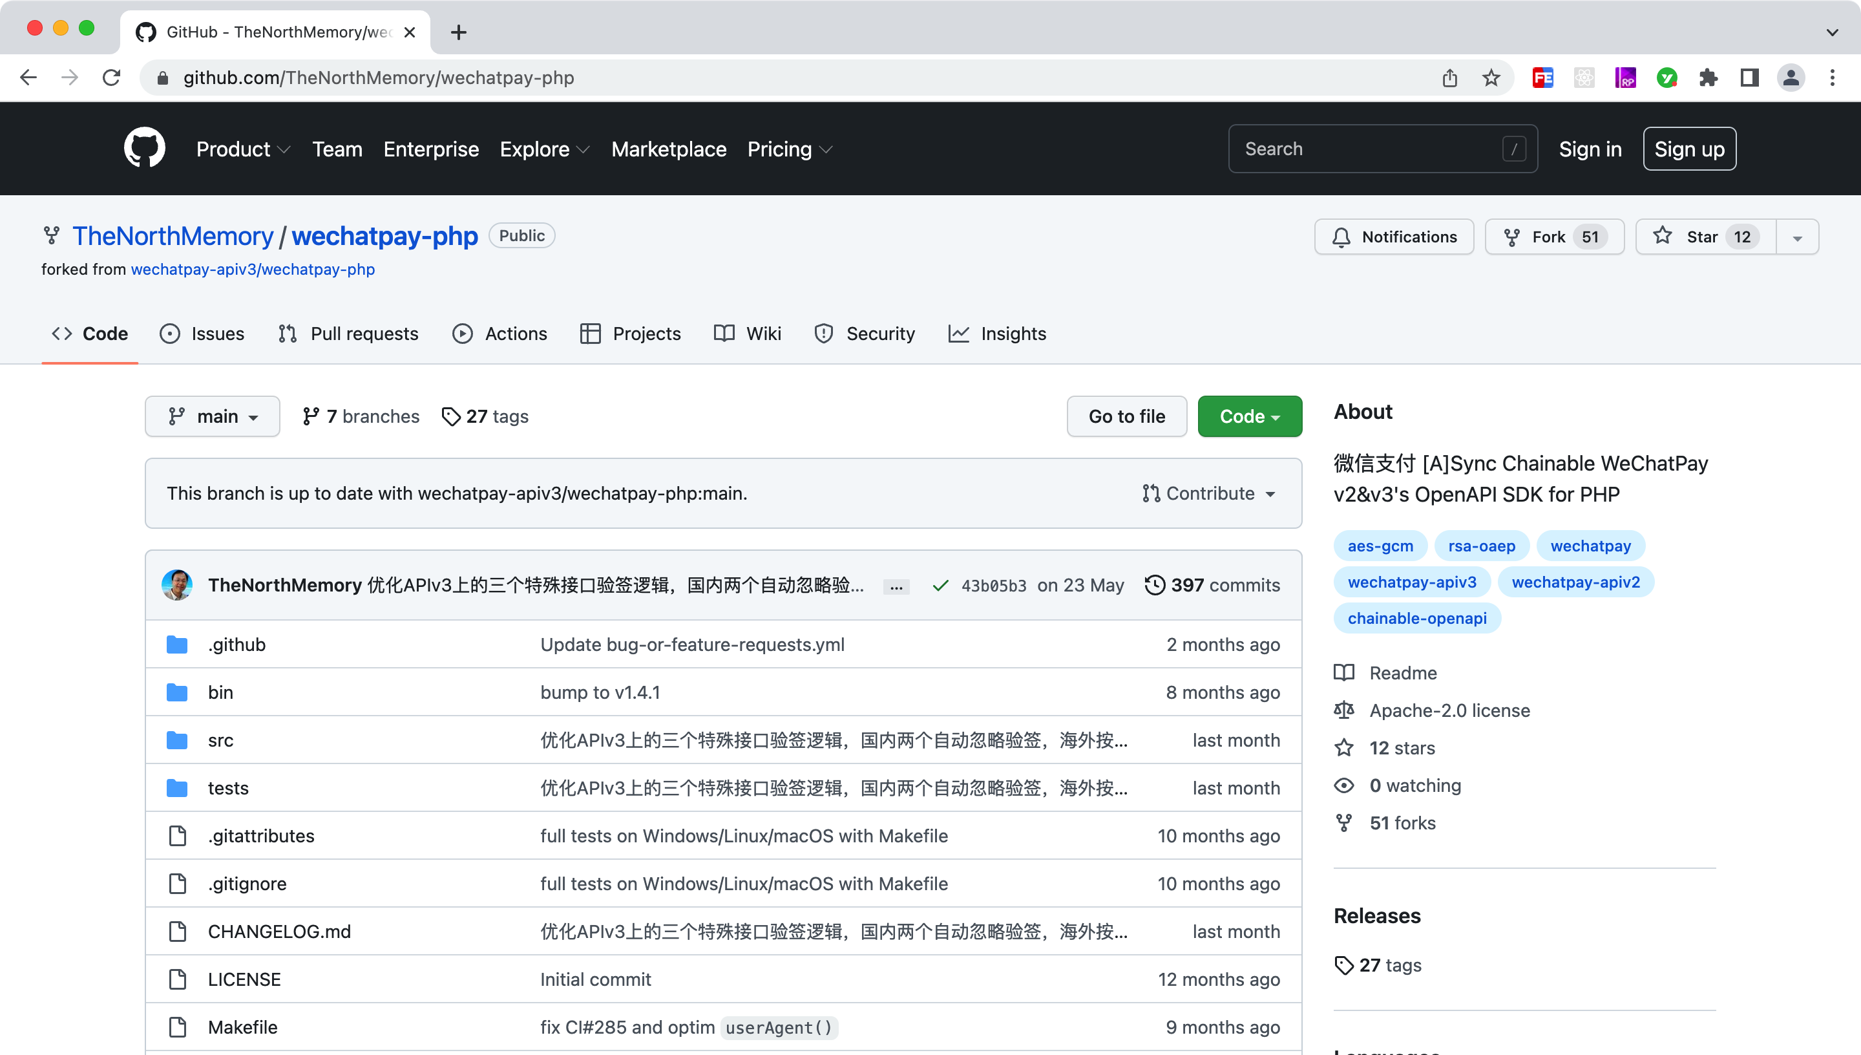Image resolution: width=1861 pixels, height=1055 pixels.
Task: Bookmark page with star icon in address bar
Action: click(x=1490, y=78)
